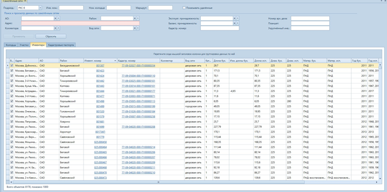
Task: Open inventory link 025.000464
Action: (100, 147)
